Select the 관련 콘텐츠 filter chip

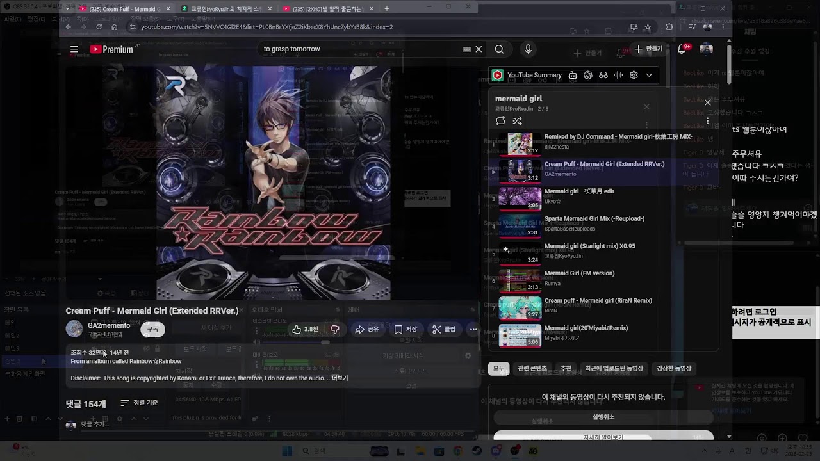(532, 369)
